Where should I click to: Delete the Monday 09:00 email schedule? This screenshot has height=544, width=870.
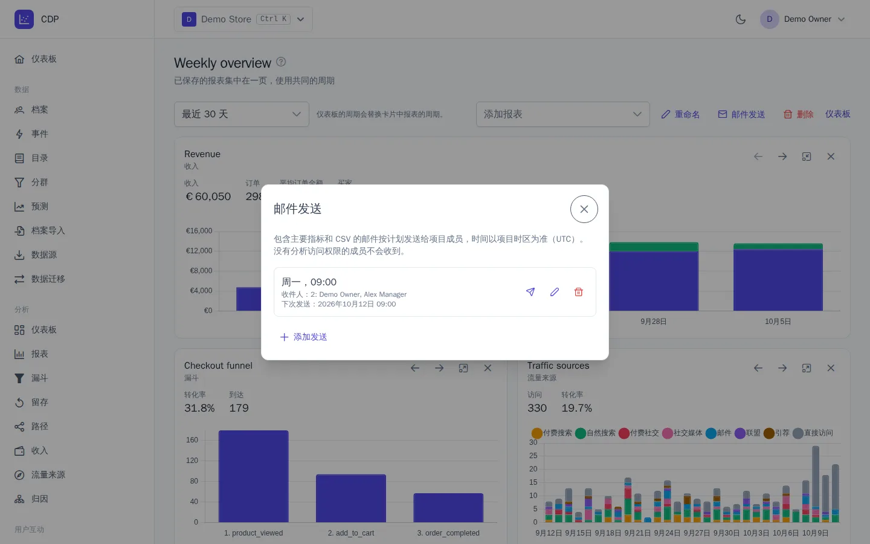click(x=579, y=292)
